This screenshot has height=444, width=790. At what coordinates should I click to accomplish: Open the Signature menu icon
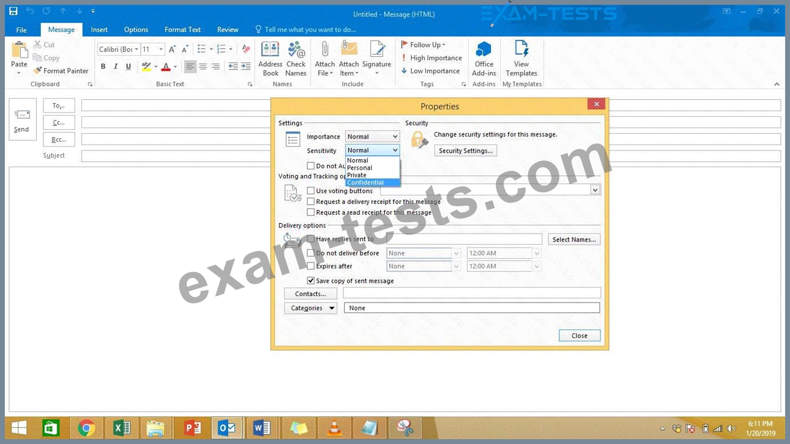(377, 50)
